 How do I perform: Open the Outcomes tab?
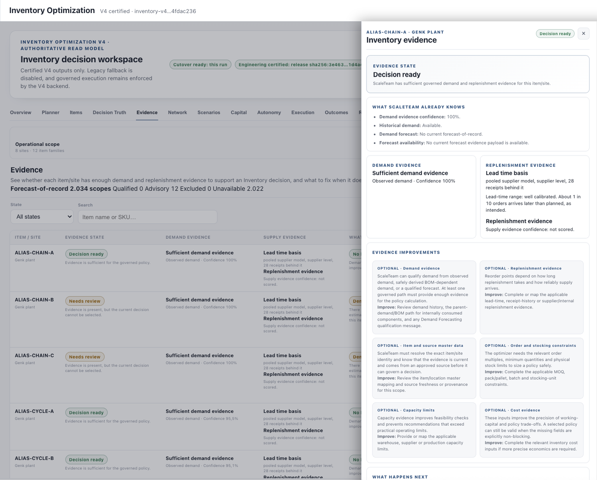[336, 112]
